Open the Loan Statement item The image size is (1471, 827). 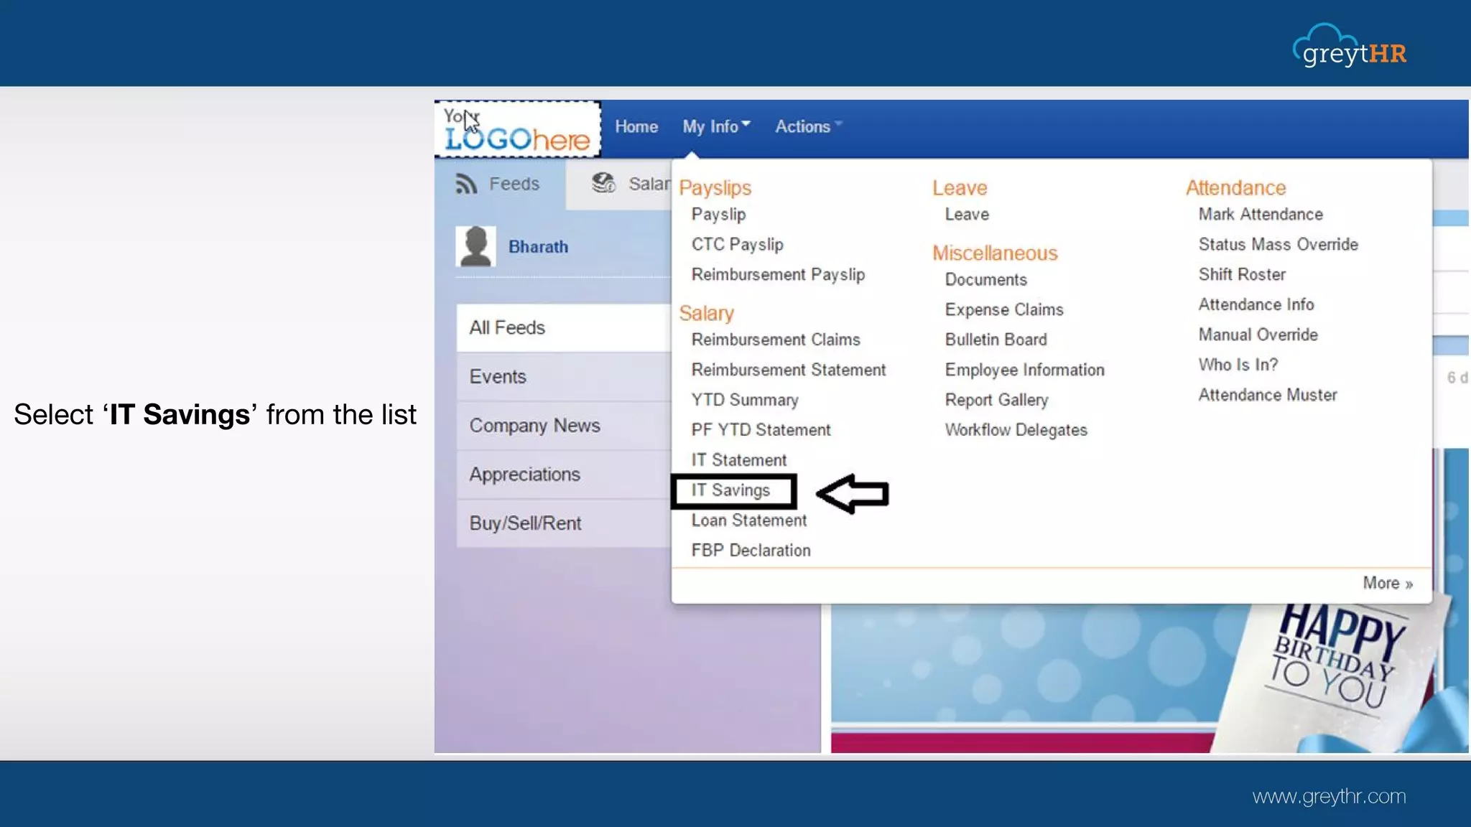point(748,520)
